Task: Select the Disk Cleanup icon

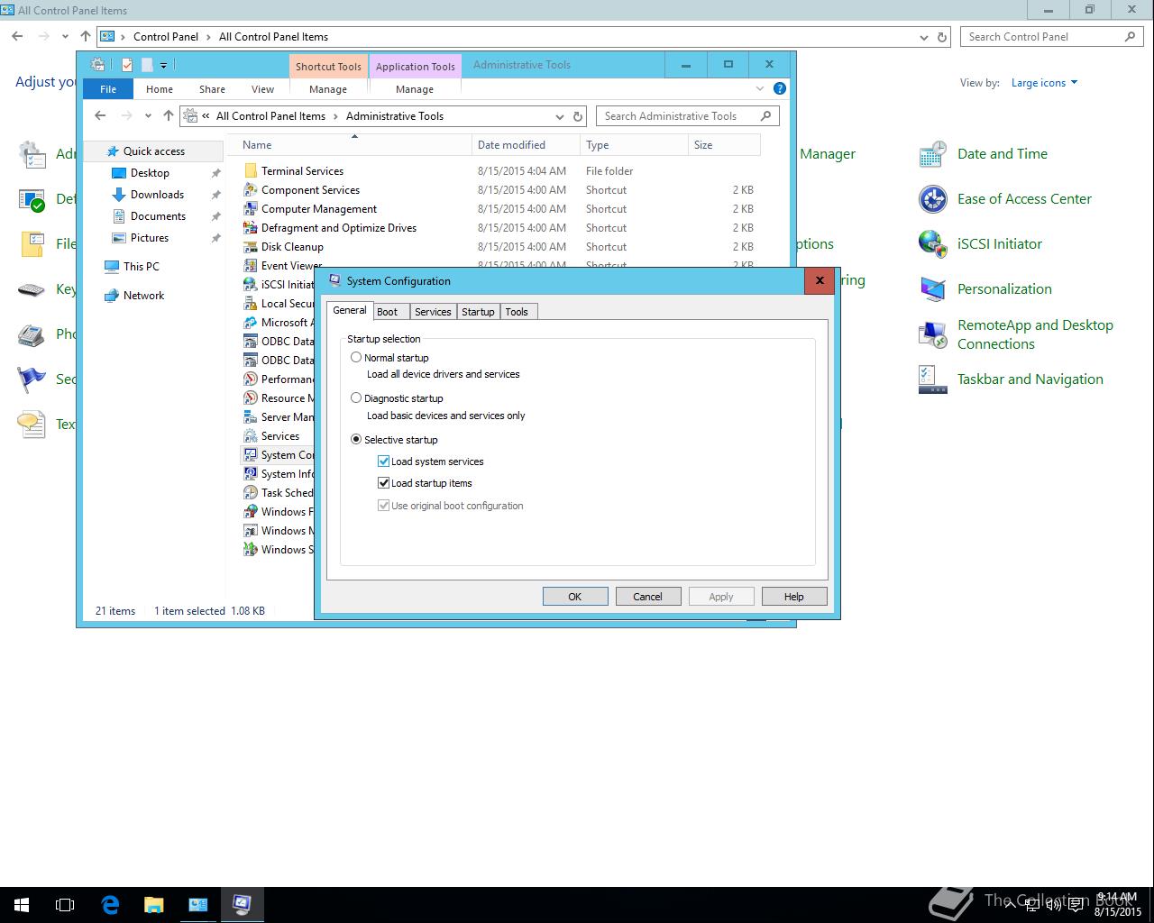Action: [x=251, y=247]
